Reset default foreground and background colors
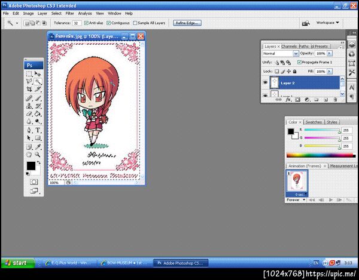The width and height of the screenshot is (359, 280). pos(28,174)
